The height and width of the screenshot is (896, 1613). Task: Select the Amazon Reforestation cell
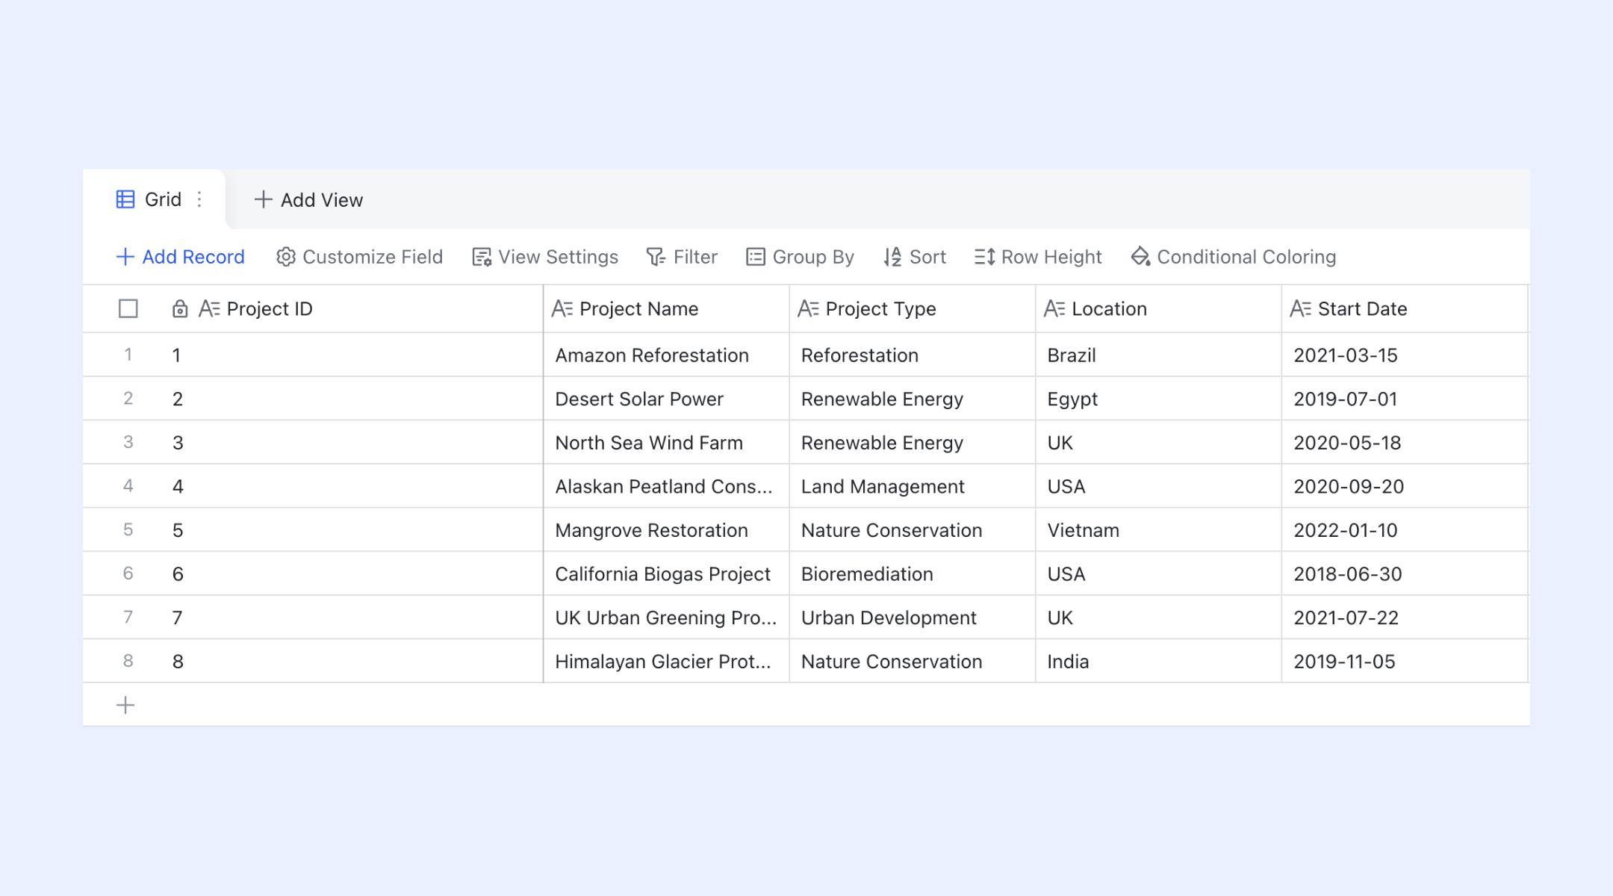pyautogui.click(x=666, y=355)
